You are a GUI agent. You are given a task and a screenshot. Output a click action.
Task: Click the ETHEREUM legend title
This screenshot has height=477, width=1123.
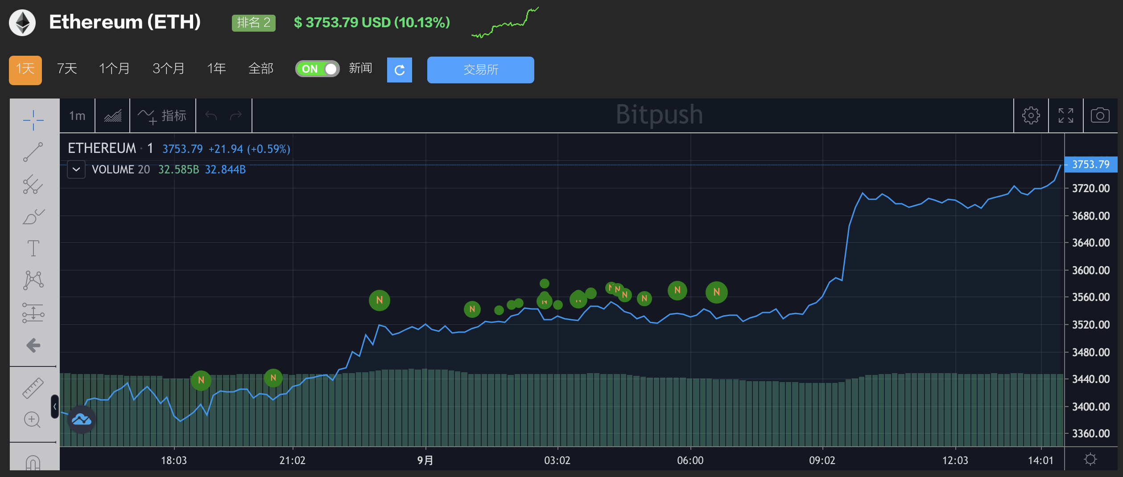(x=102, y=148)
